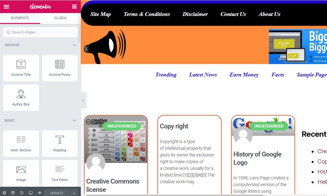The image size is (327, 196).
Task: Select the Text Editor widget
Action: coord(60,173)
